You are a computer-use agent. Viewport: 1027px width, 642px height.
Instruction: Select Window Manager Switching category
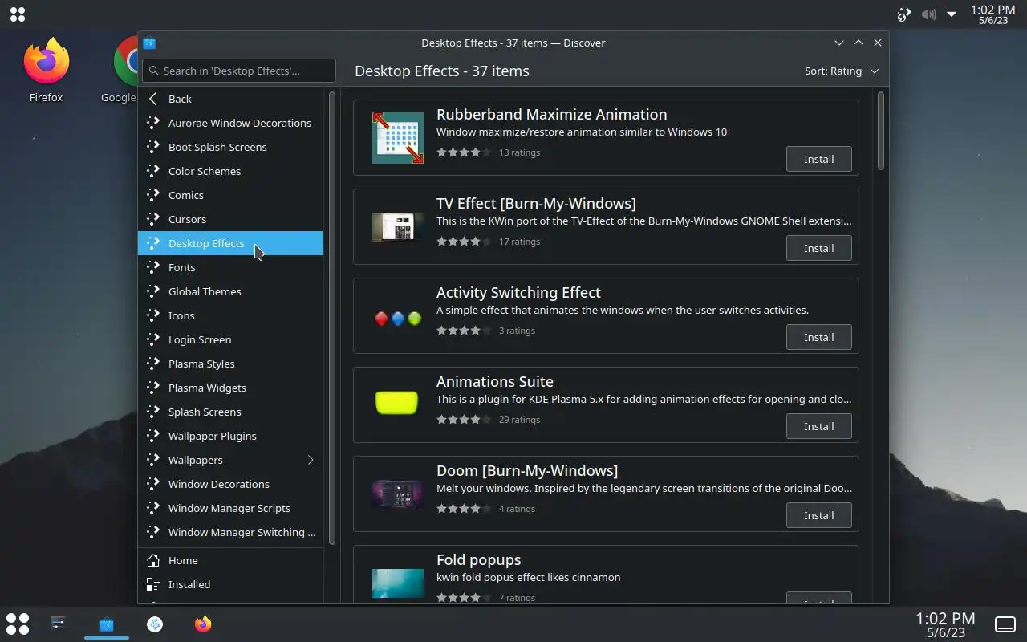click(x=230, y=532)
